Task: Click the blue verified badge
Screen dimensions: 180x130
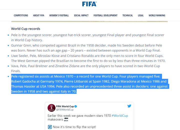Action: 76,106
